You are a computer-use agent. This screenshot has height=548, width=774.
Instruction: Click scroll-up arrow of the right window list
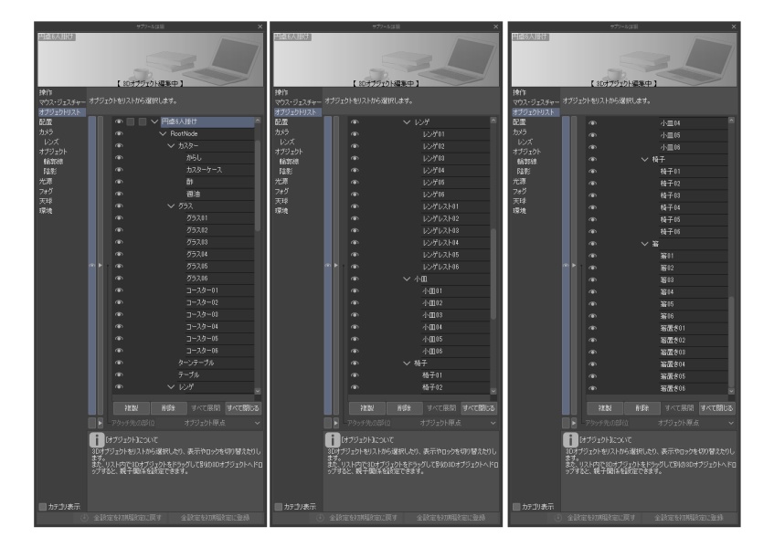click(731, 121)
